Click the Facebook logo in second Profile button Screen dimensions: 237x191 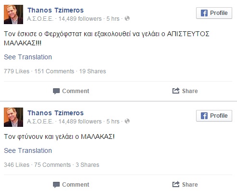click(204, 116)
